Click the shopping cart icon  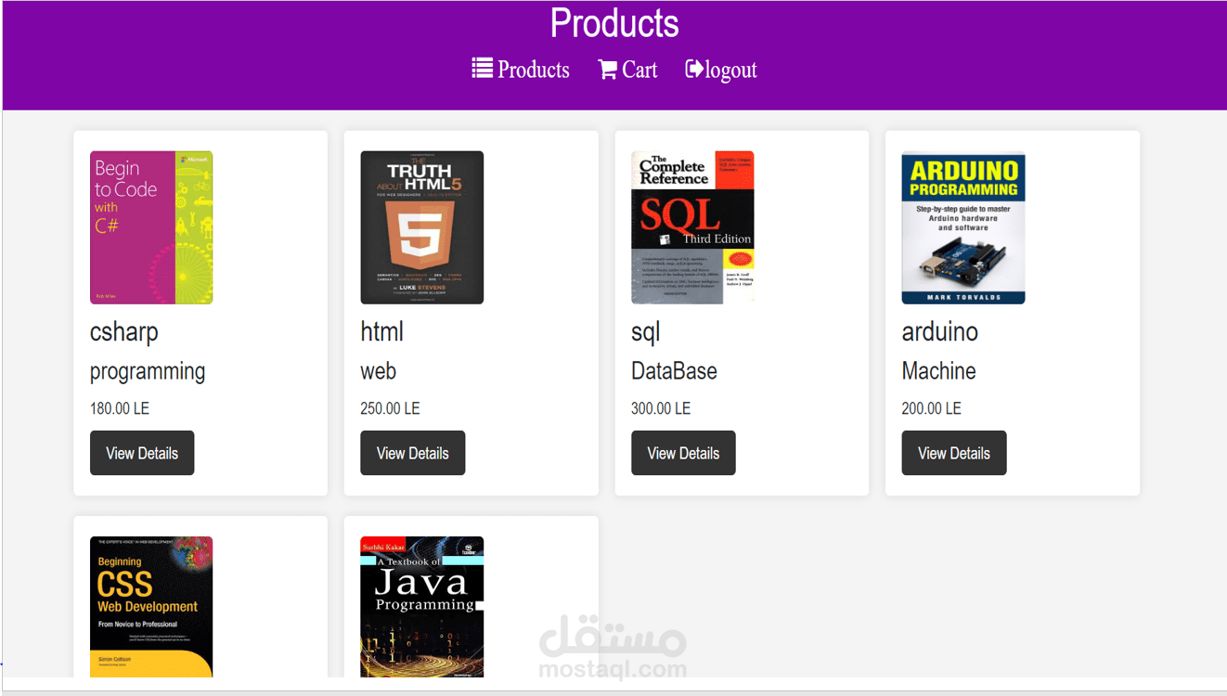[608, 70]
